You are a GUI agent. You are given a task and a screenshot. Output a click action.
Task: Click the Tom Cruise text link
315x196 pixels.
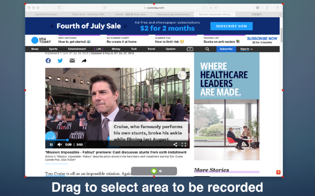55,174
